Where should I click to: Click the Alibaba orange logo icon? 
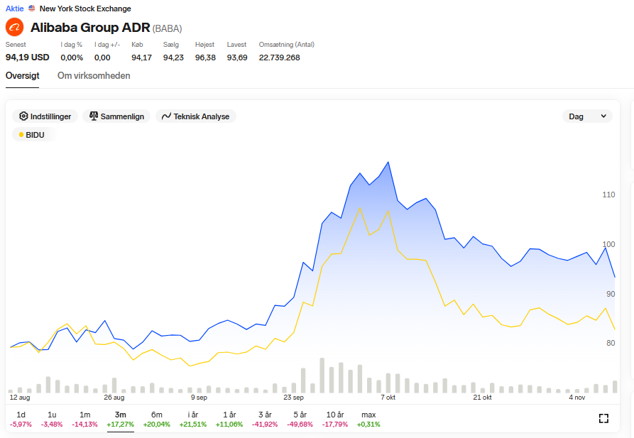(x=15, y=27)
